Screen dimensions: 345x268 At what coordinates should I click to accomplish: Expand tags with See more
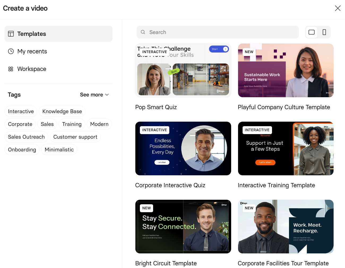pos(92,95)
